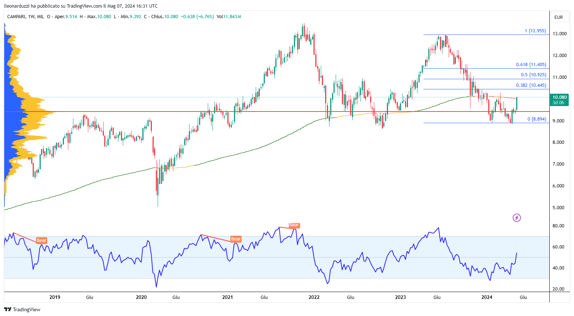Image resolution: width=574 pixels, height=316 pixels.
Task: Click the 2022 label on time axis
Action: [314, 297]
